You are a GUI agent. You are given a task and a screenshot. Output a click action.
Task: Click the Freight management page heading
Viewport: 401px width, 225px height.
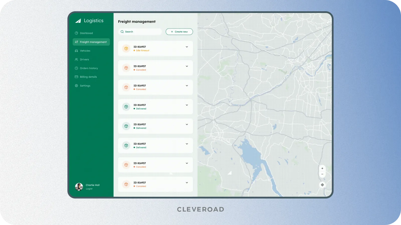(137, 22)
